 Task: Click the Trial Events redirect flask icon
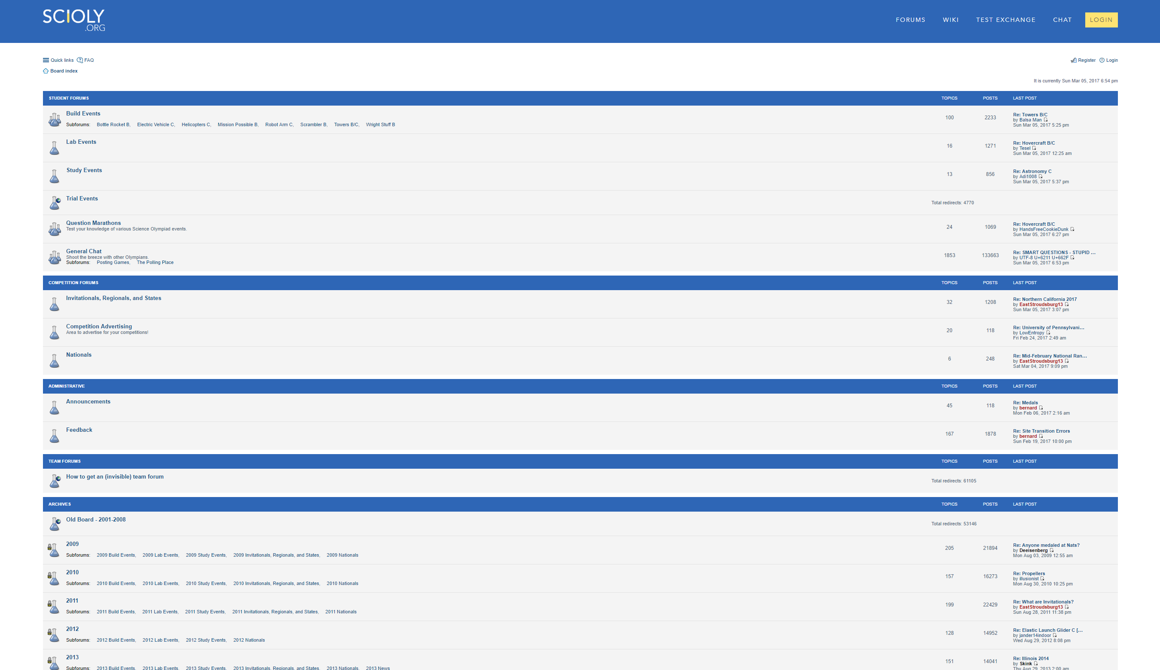click(x=55, y=203)
